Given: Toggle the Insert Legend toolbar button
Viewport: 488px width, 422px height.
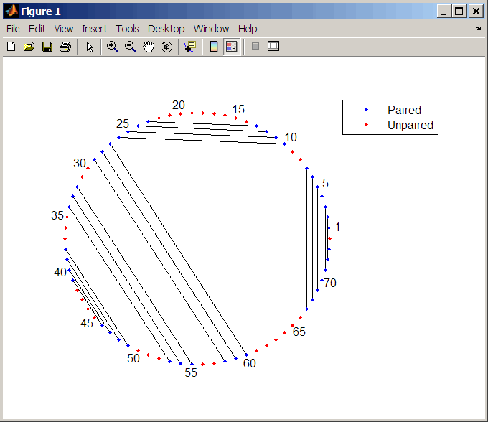Looking at the screenshot, I should (232, 47).
